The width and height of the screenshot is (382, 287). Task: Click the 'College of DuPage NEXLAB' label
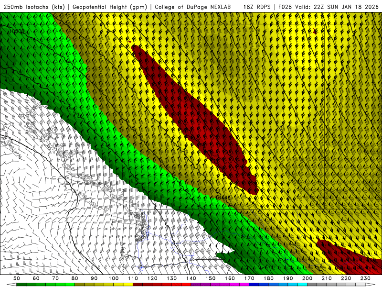tap(193, 7)
